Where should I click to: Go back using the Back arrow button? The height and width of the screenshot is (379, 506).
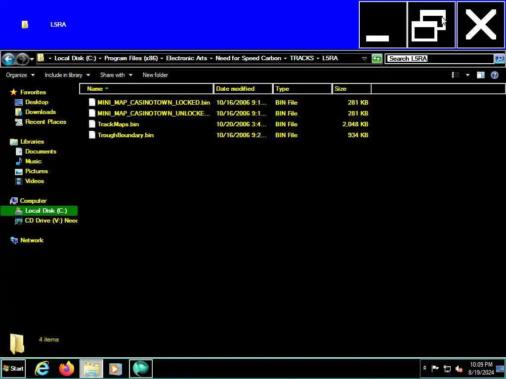tap(8, 59)
